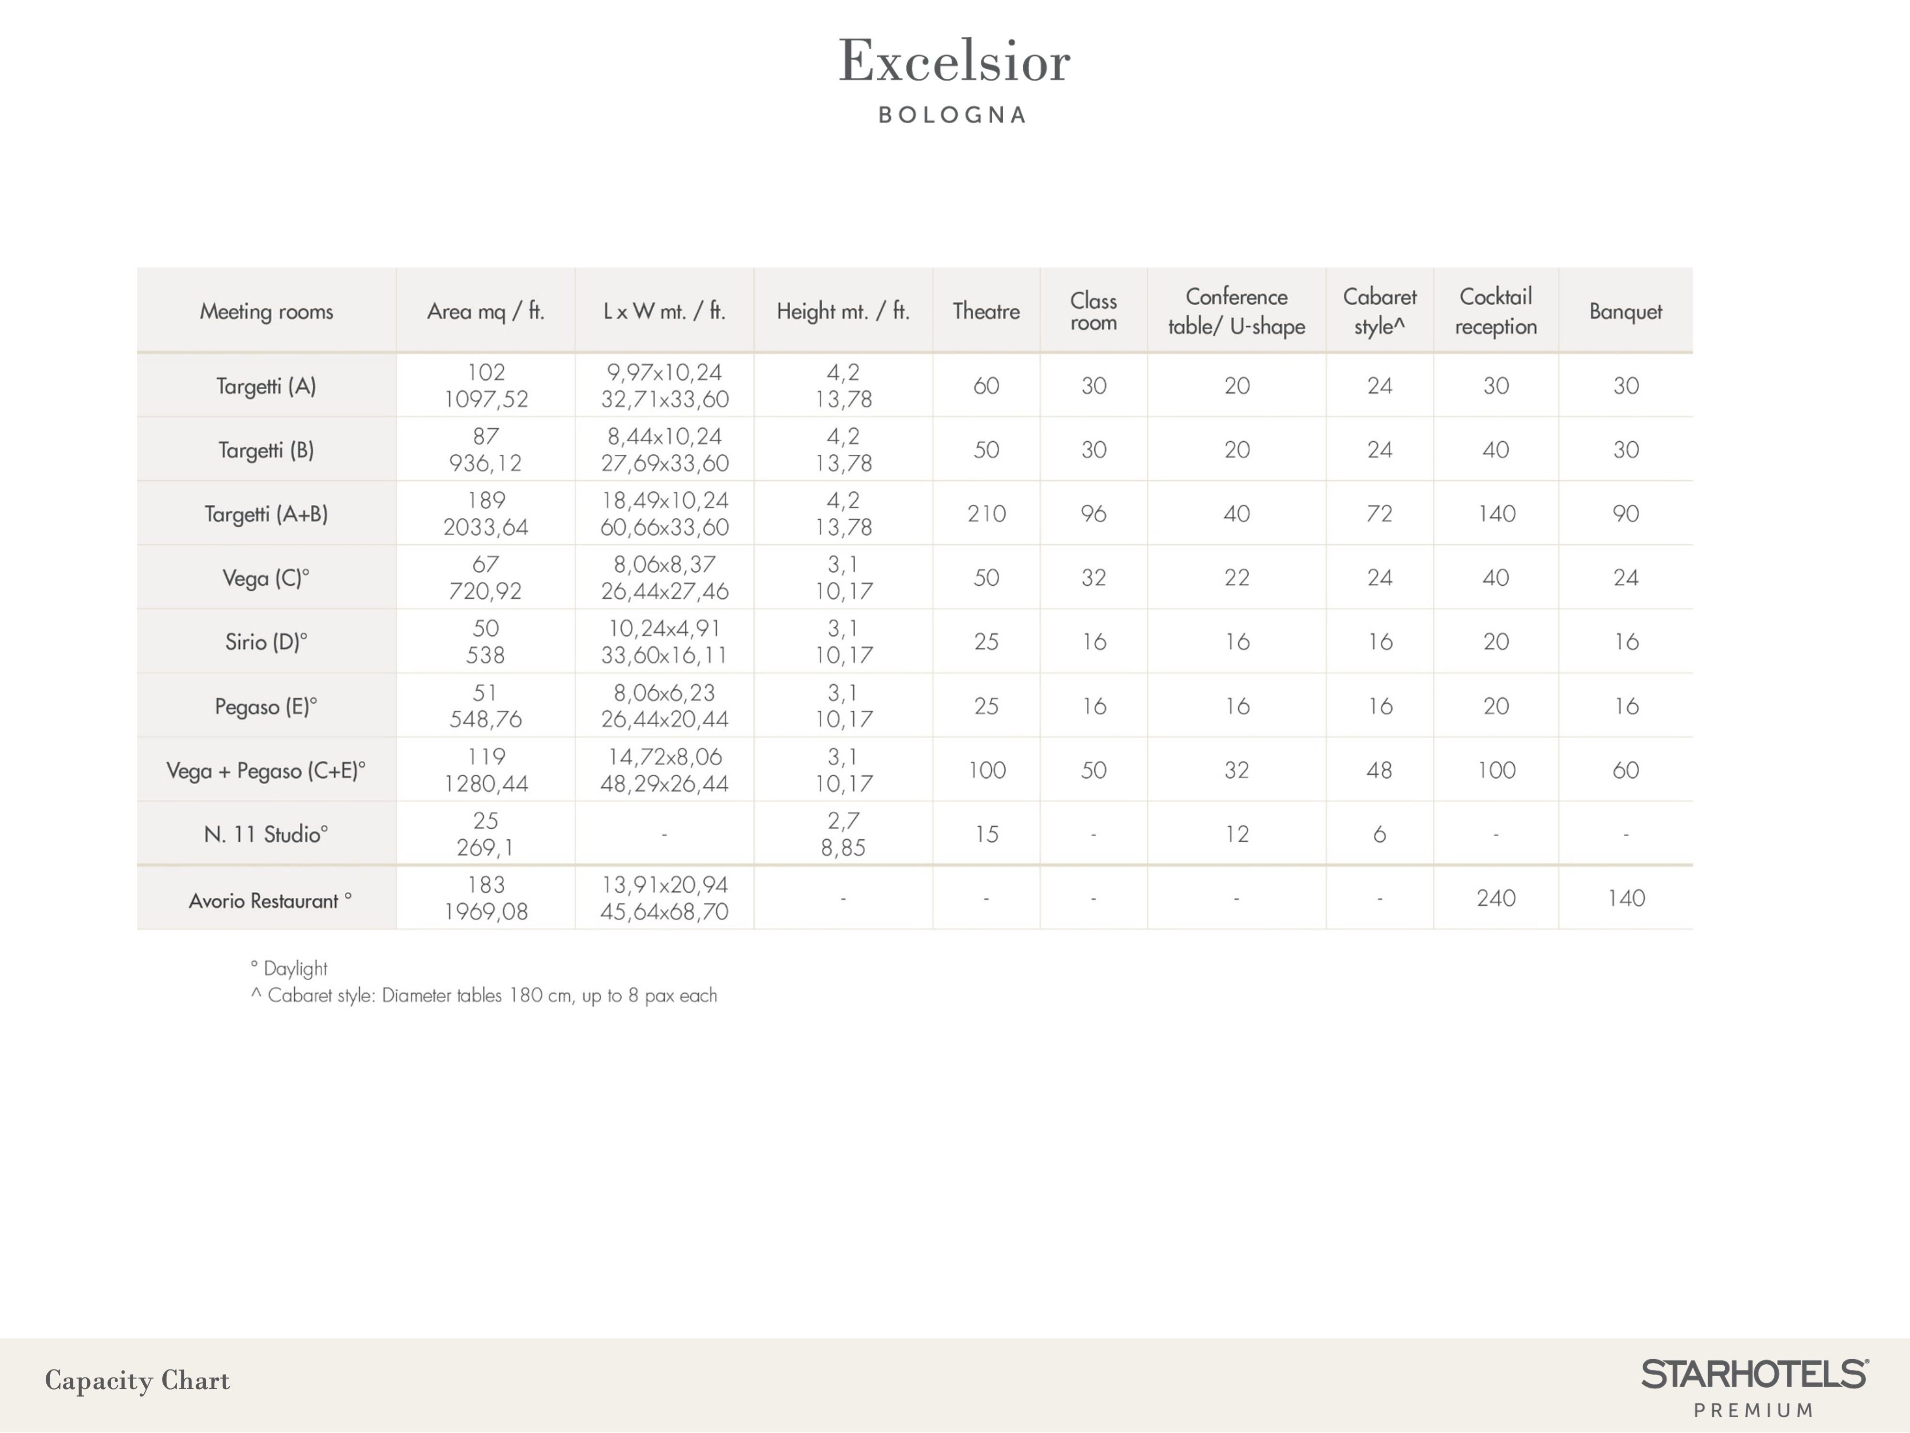Select the L x W mt. / ft. header
The image size is (1910, 1433).
coord(664,311)
